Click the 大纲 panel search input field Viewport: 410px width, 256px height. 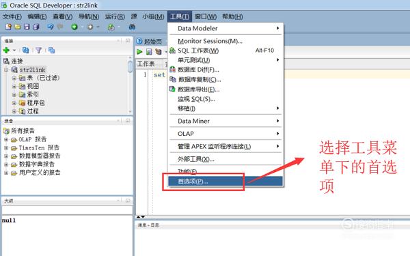pyautogui.click(x=68, y=210)
